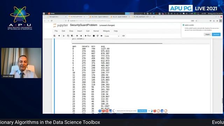Open the cell type dropdown showing Code

pyautogui.click(x=112, y=36)
